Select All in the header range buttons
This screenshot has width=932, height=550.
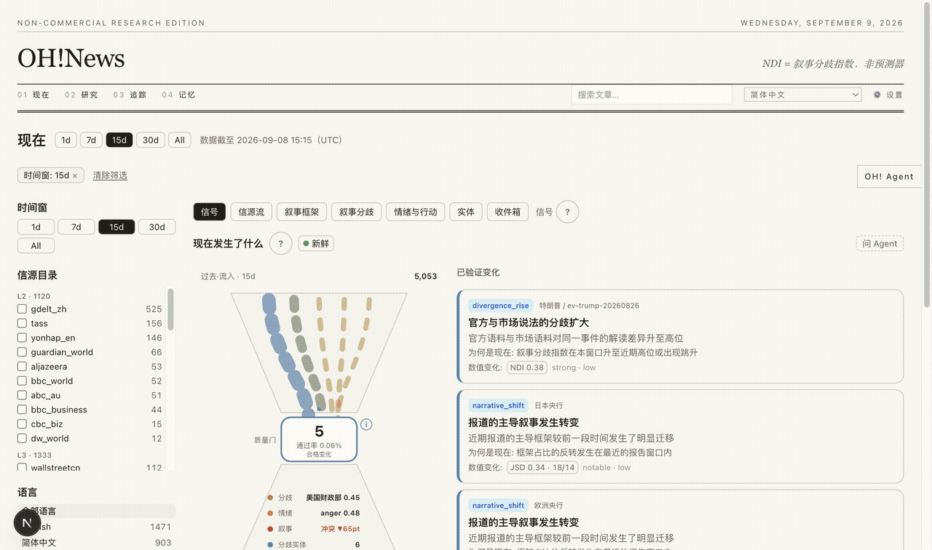[180, 140]
